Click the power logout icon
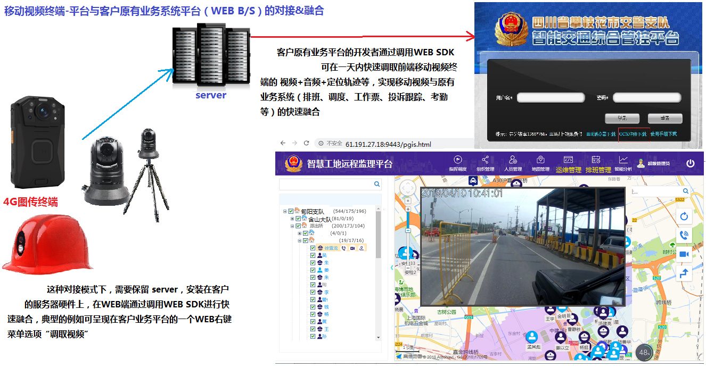Screen dimensions: 706x368 click(x=690, y=164)
